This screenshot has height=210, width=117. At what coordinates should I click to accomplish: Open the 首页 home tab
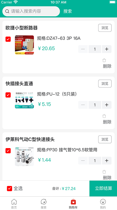pyautogui.click(x=14, y=204)
